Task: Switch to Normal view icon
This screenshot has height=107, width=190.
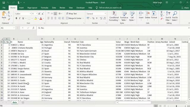Action: [x=156, y=106]
